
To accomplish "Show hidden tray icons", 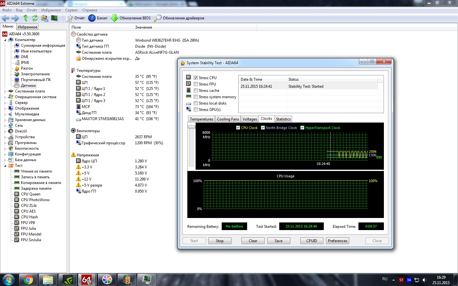I will coord(393,280).
